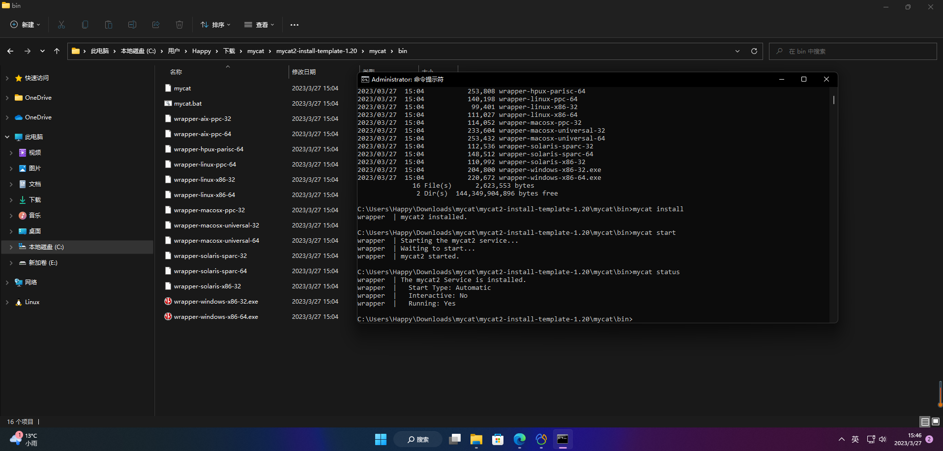Open the three-dots more options menu

point(295,25)
